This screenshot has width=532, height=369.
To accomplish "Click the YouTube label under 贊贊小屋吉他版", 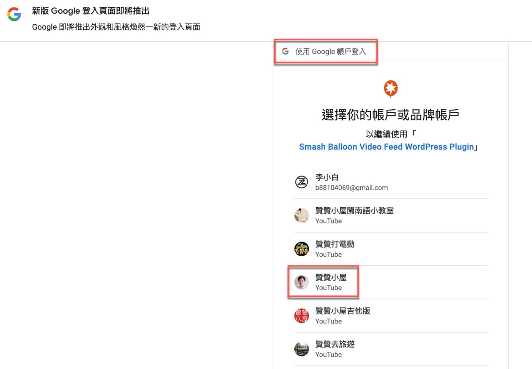I will pos(328,321).
